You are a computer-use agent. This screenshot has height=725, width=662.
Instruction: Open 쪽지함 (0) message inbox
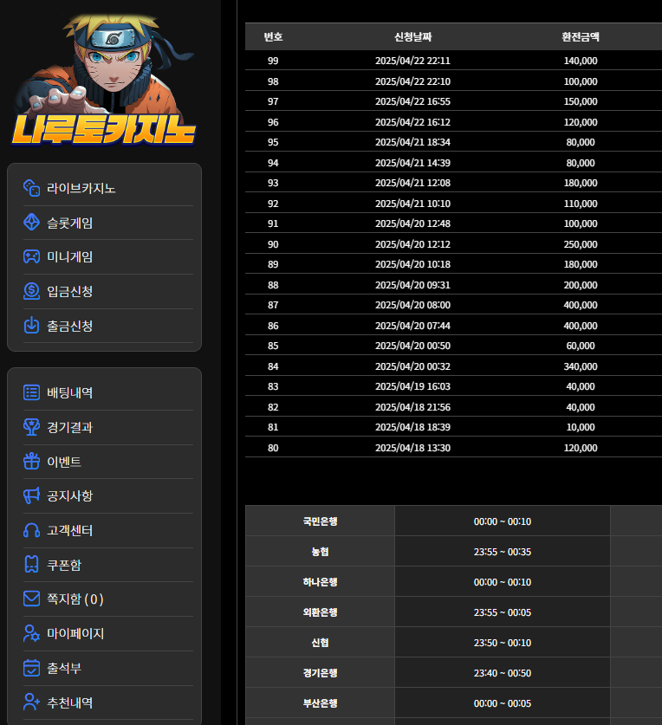coord(75,599)
